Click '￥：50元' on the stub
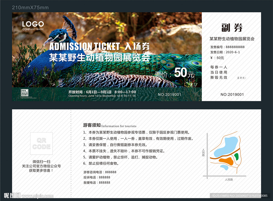The width and height of the screenshot is (273, 201). point(217,58)
